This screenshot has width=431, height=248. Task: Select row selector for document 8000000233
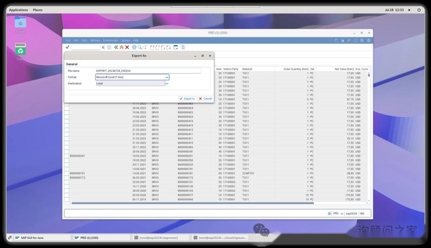[67, 165]
